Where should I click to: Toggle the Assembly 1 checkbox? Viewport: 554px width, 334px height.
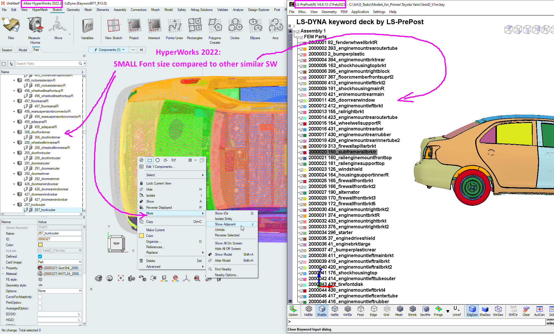point(298,32)
